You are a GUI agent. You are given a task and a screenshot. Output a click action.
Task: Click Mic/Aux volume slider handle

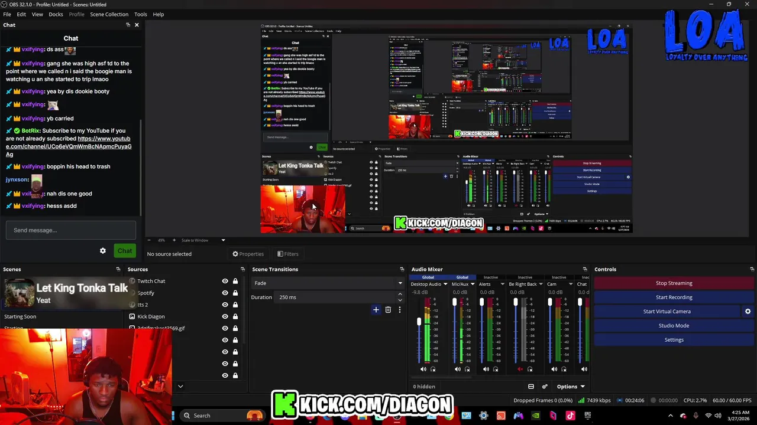454,302
